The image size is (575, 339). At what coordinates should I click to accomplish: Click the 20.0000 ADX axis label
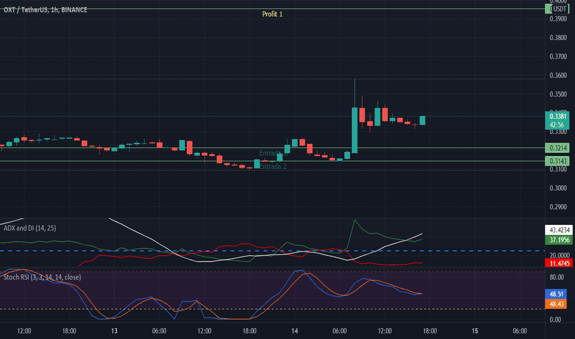click(559, 255)
